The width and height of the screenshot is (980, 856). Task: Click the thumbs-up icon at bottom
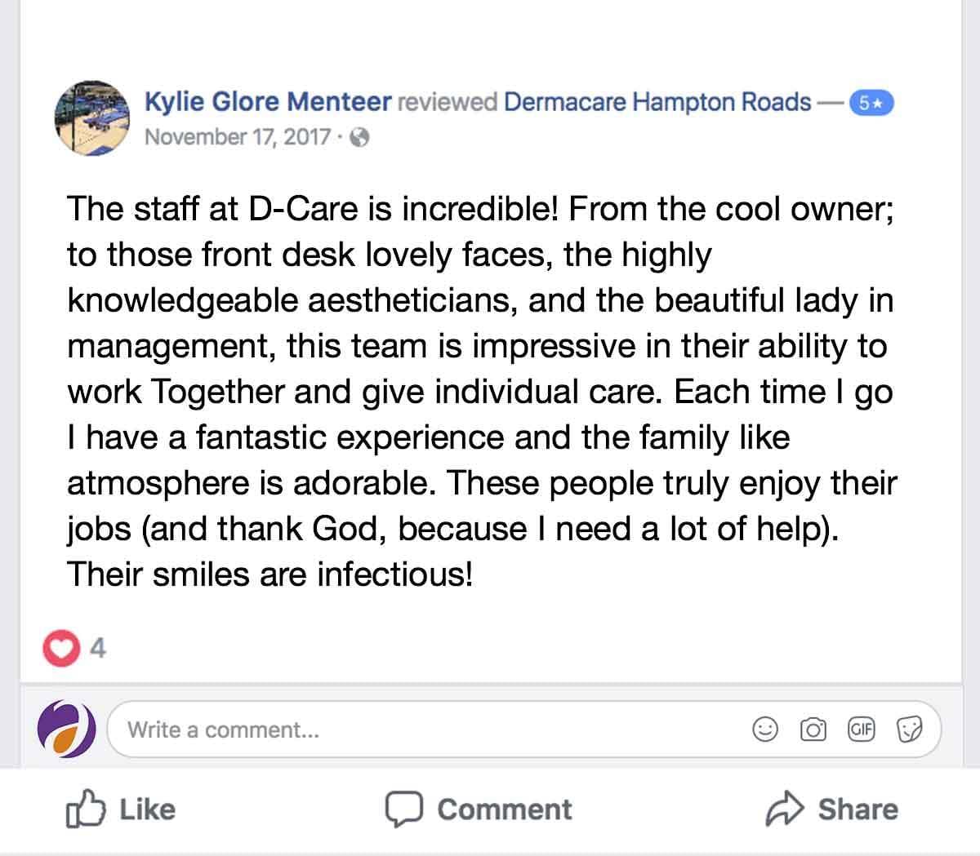(x=86, y=809)
